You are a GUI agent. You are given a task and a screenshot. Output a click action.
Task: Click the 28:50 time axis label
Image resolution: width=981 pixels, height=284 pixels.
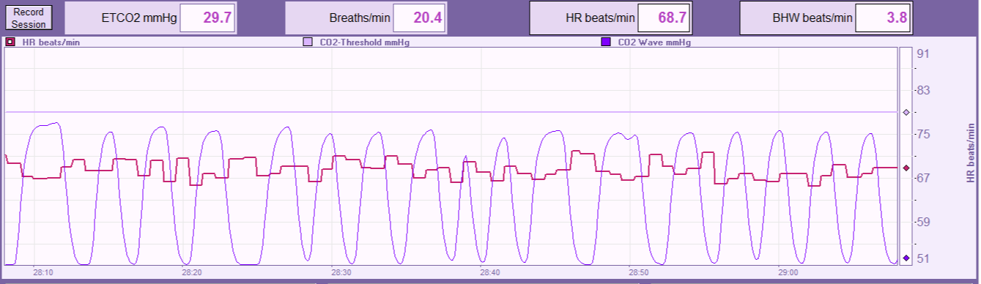click(x=639, y=272)
